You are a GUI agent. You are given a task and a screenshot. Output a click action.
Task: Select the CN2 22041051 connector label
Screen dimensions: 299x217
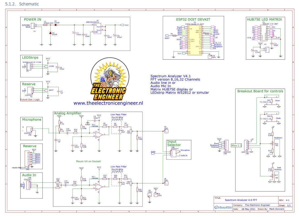click(x=227, y=153)
